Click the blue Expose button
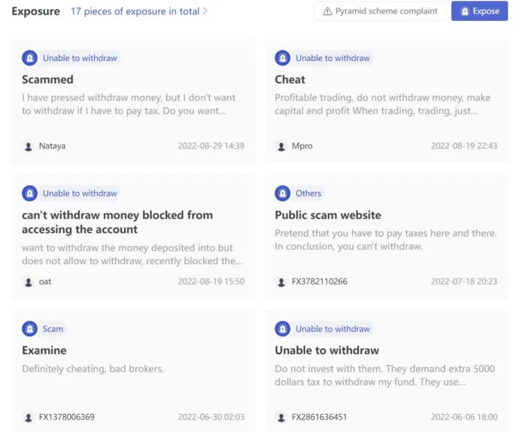Image resolution: width=516 pixels, height=432 pixels. 479,11
